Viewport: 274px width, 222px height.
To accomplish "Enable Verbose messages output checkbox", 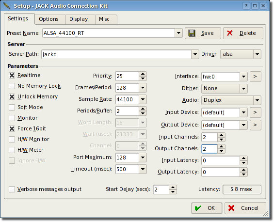I will (x=12, y=189).
